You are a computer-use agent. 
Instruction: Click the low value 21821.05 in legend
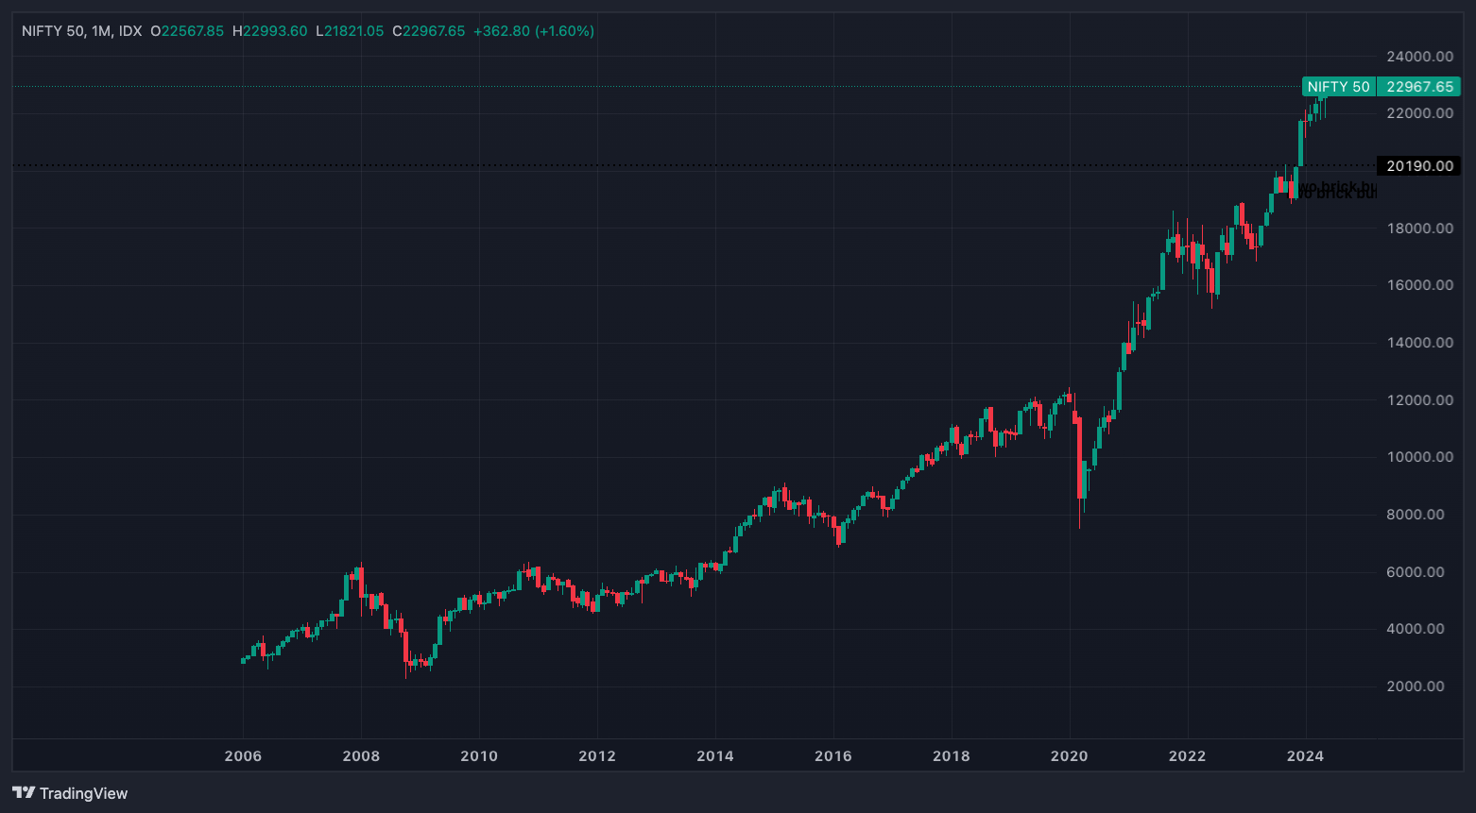(353, 31)
